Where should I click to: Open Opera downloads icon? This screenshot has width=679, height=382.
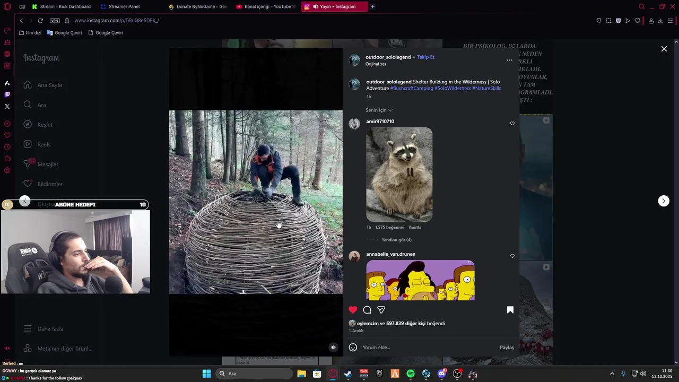point(660,21)
